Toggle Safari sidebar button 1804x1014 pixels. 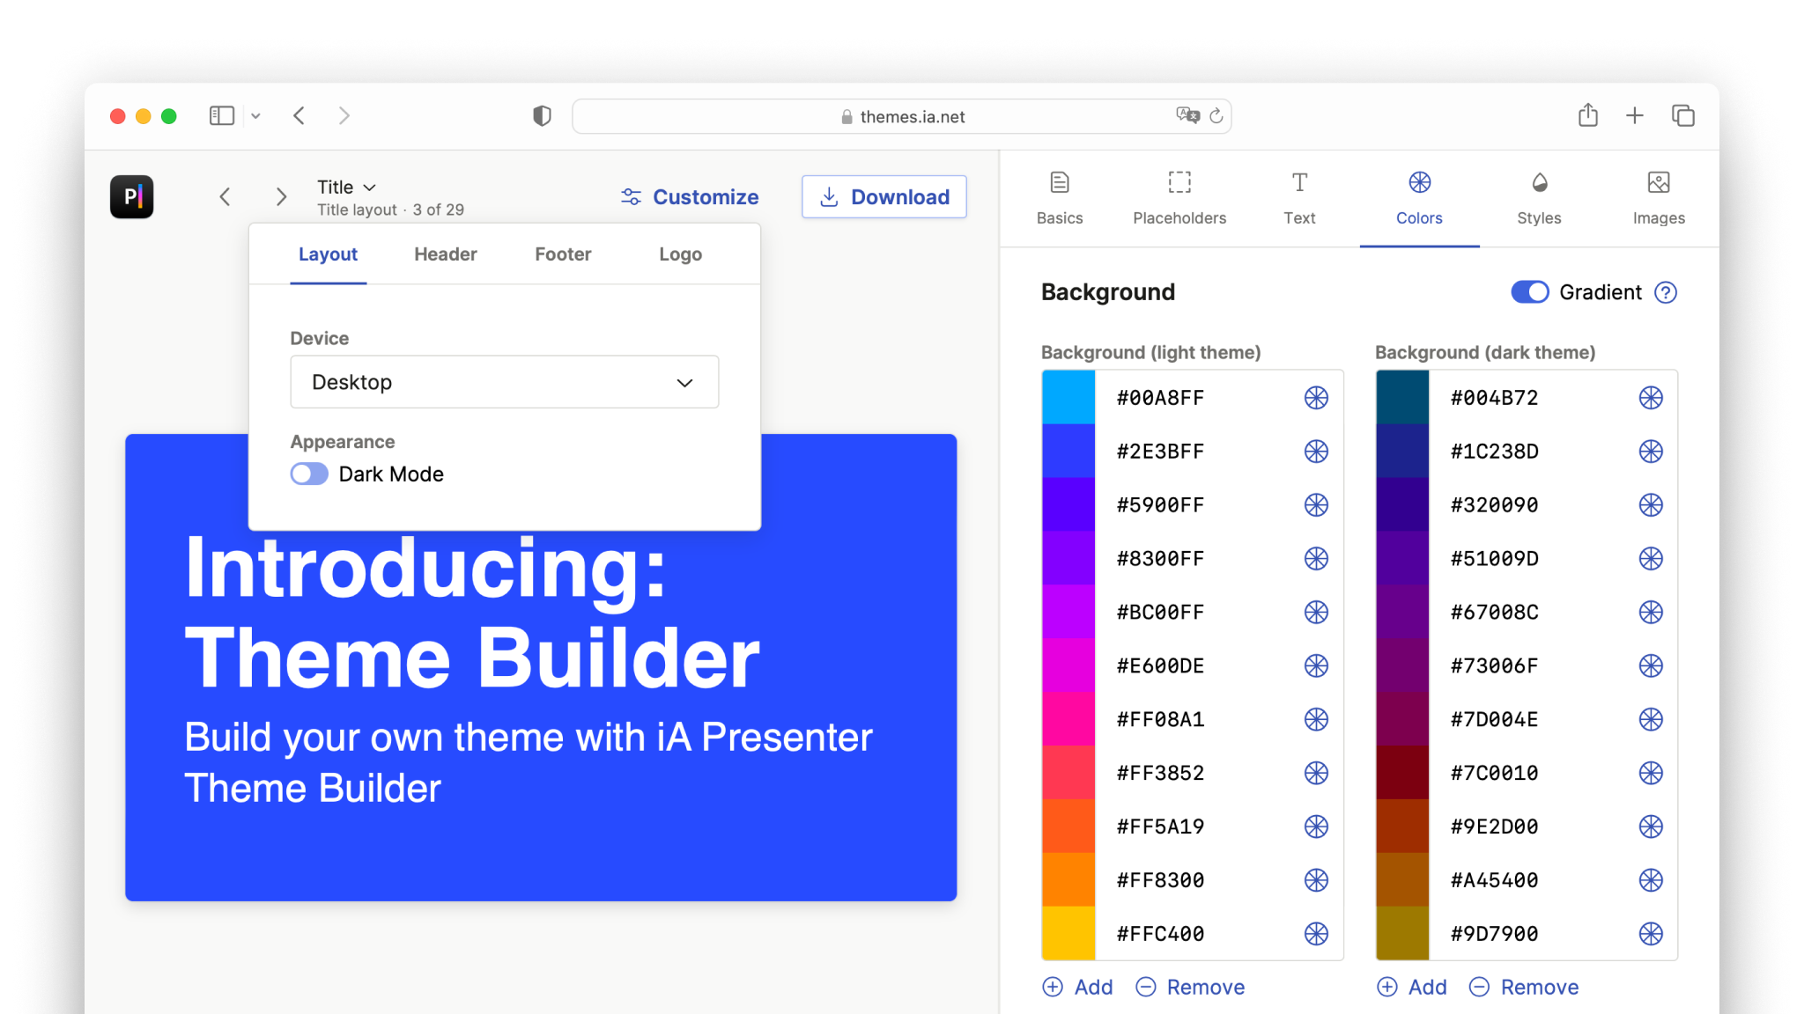point(222,115)
